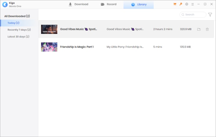Screen dimensions: 216x137
Task: Open the Good Vibes Music thumbnail
Action: pos(49,29)
